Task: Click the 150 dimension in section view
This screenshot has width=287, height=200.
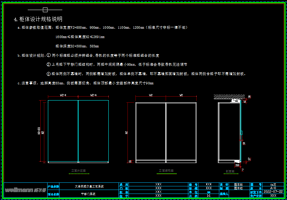Action: (237, 165)
